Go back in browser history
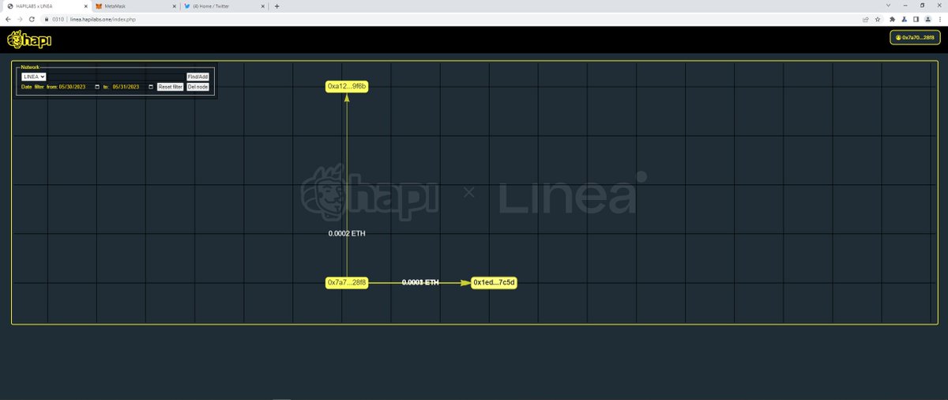This screenshot has height=400, width=948. point(8,19)
